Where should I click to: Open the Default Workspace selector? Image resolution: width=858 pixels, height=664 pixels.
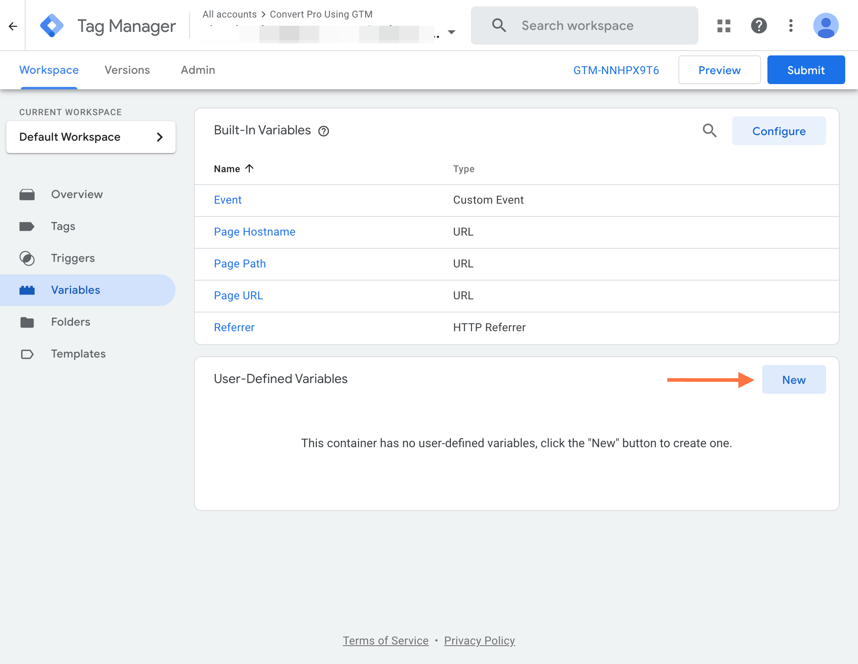(x=91, y=137)
